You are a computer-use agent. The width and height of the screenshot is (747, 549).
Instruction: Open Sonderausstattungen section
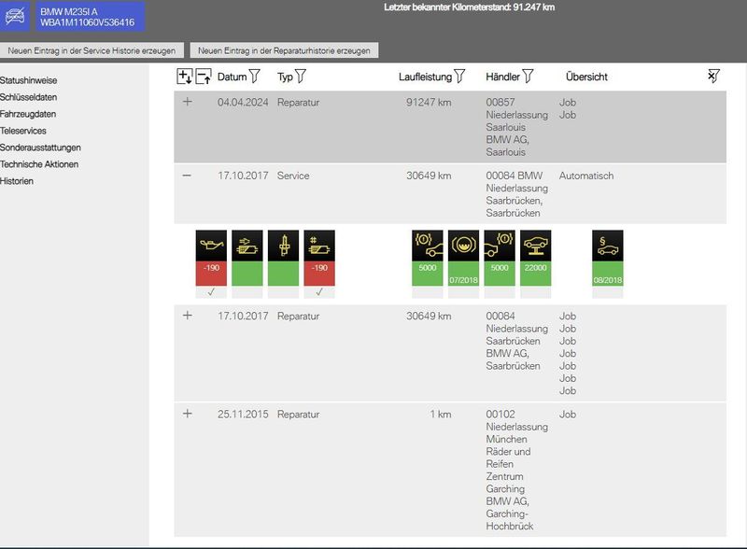pos(40,148)
